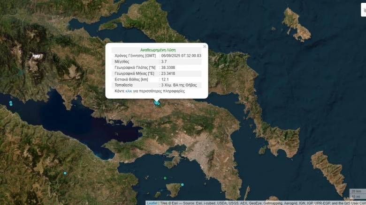
Task: Click the focal depth value '12.1'
Action: (x=165, y=80)
